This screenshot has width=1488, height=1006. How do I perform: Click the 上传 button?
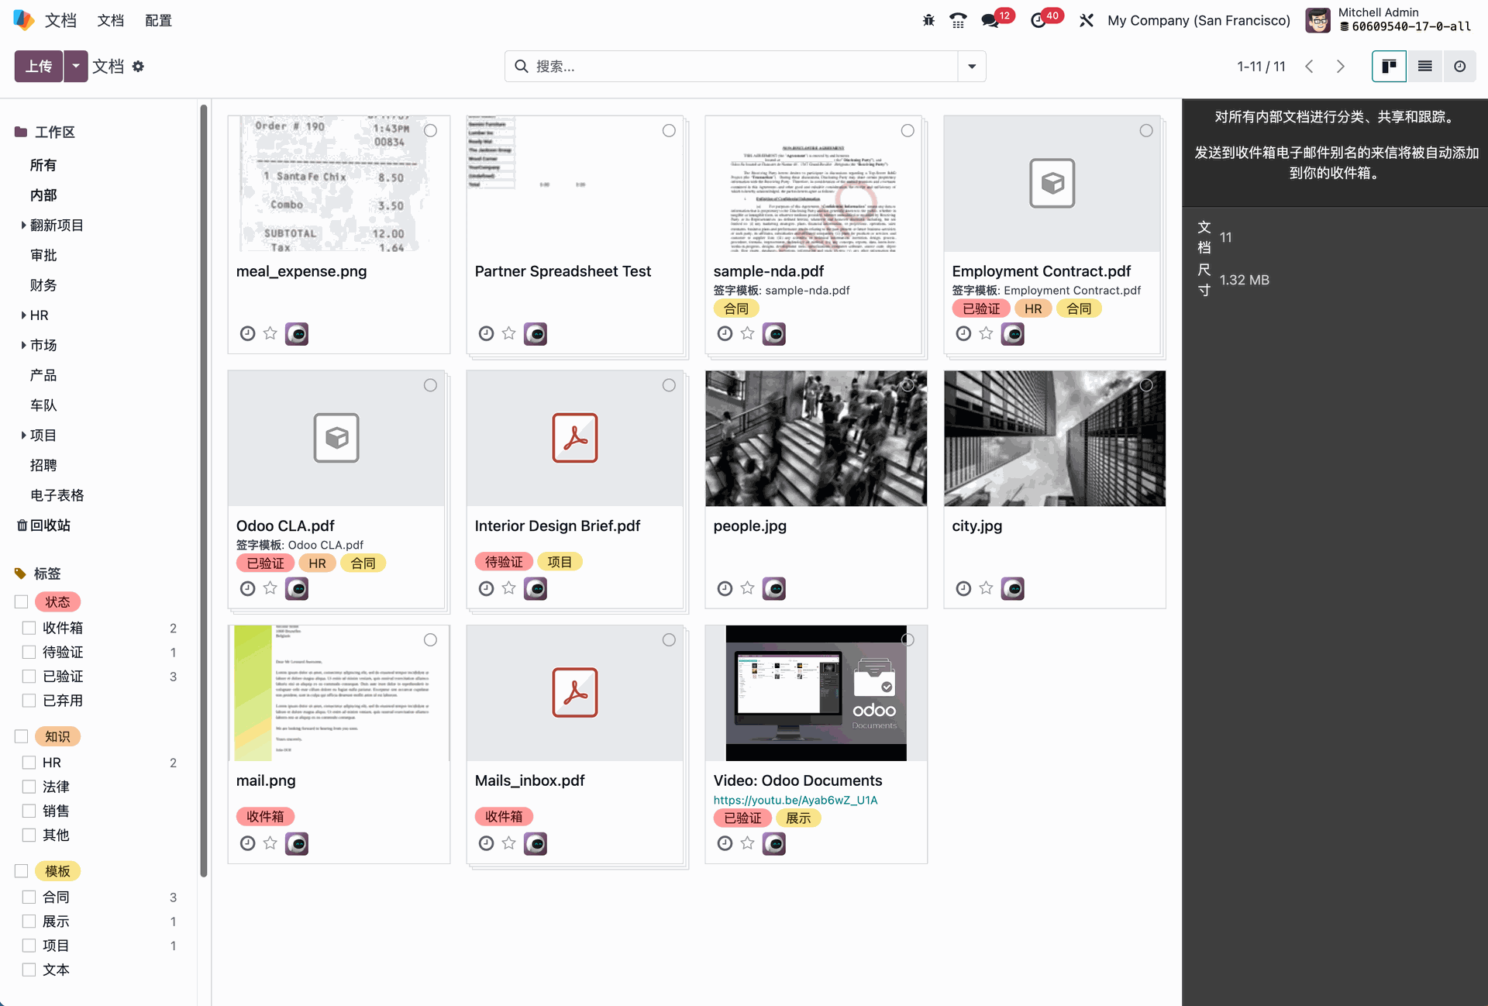tap(39, 67)
